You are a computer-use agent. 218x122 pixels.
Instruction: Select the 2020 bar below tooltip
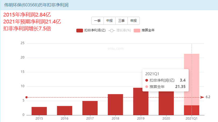(166, 103)
